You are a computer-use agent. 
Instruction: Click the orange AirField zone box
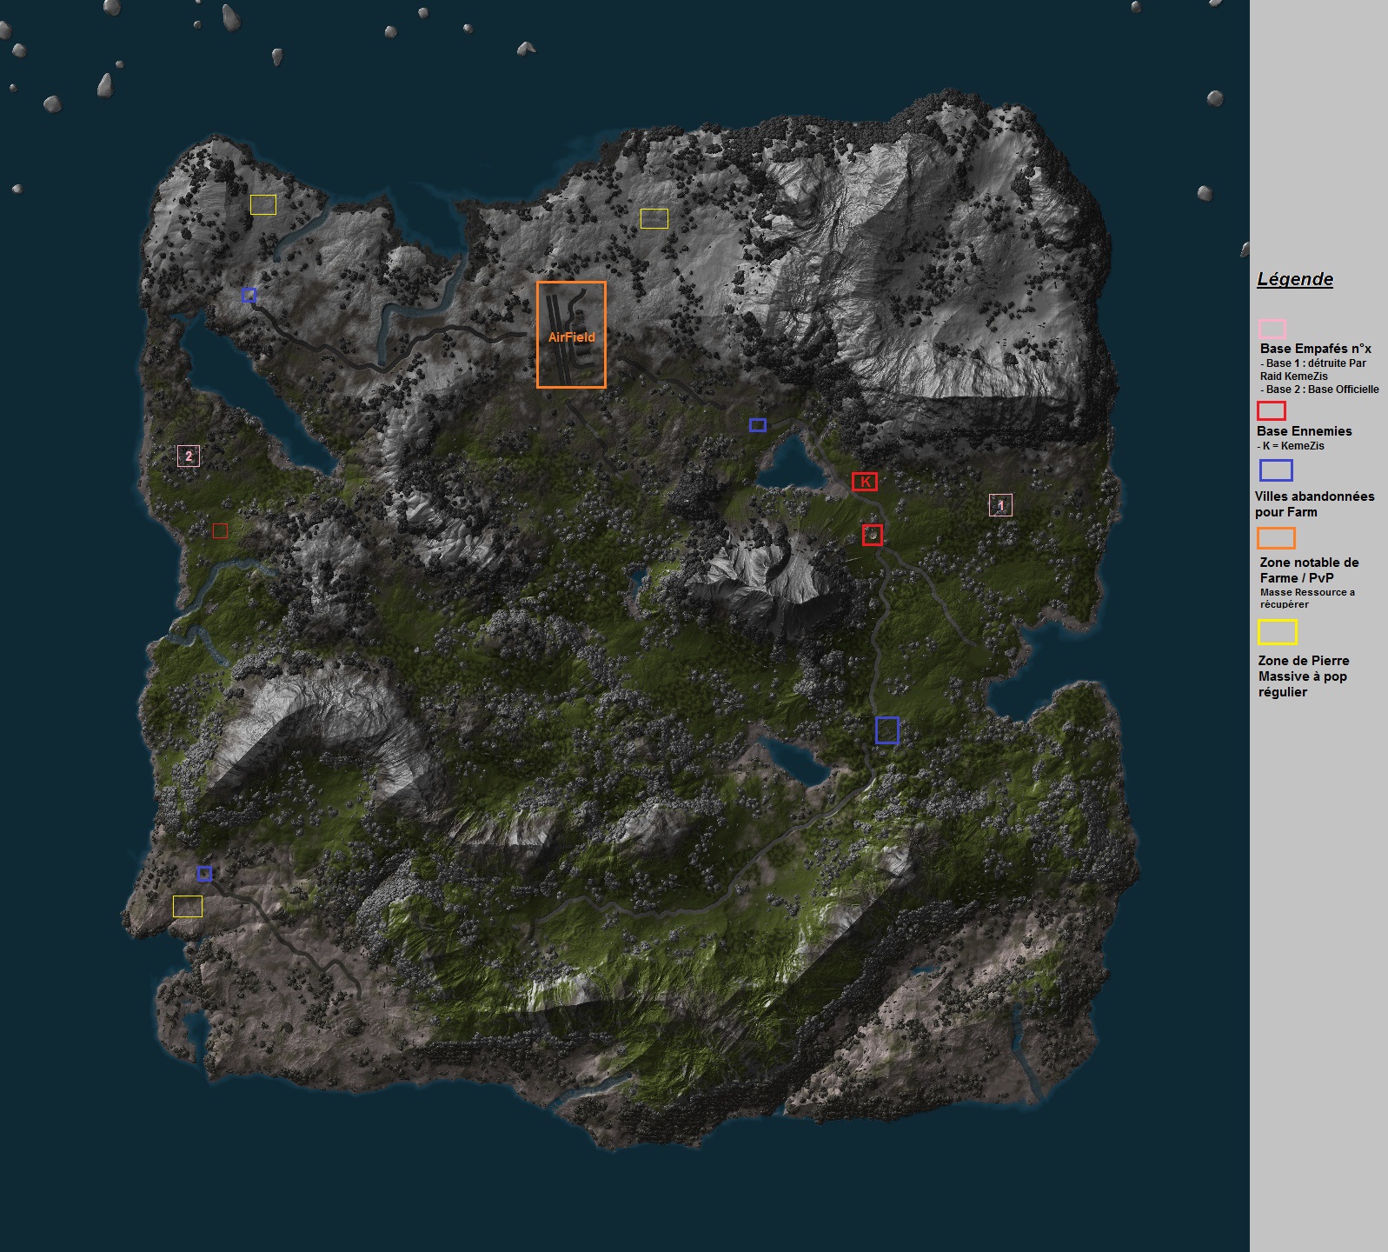[571, 335]
